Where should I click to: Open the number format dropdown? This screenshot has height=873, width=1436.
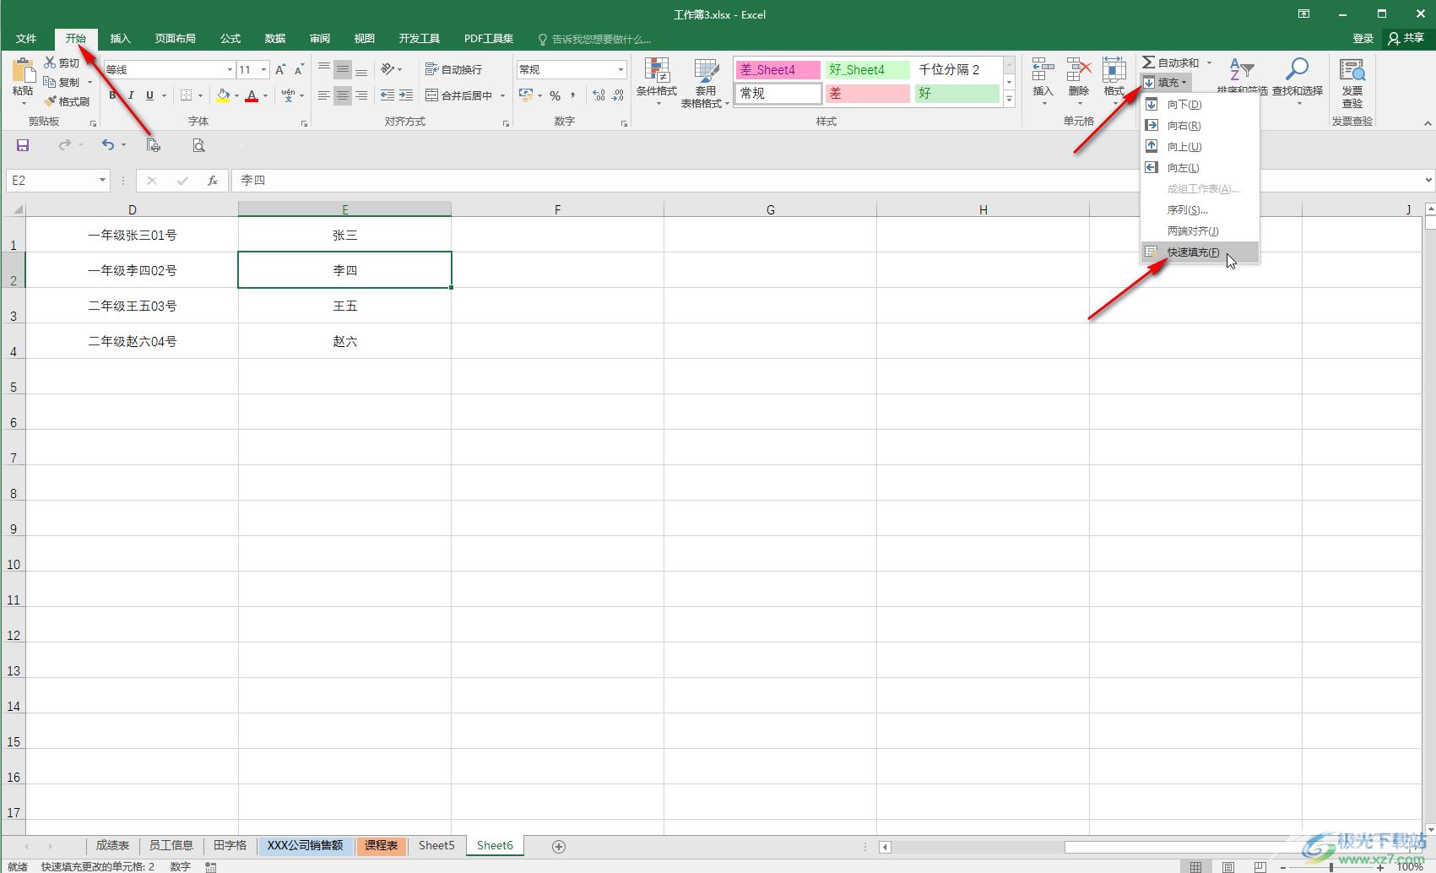(620, 69)
